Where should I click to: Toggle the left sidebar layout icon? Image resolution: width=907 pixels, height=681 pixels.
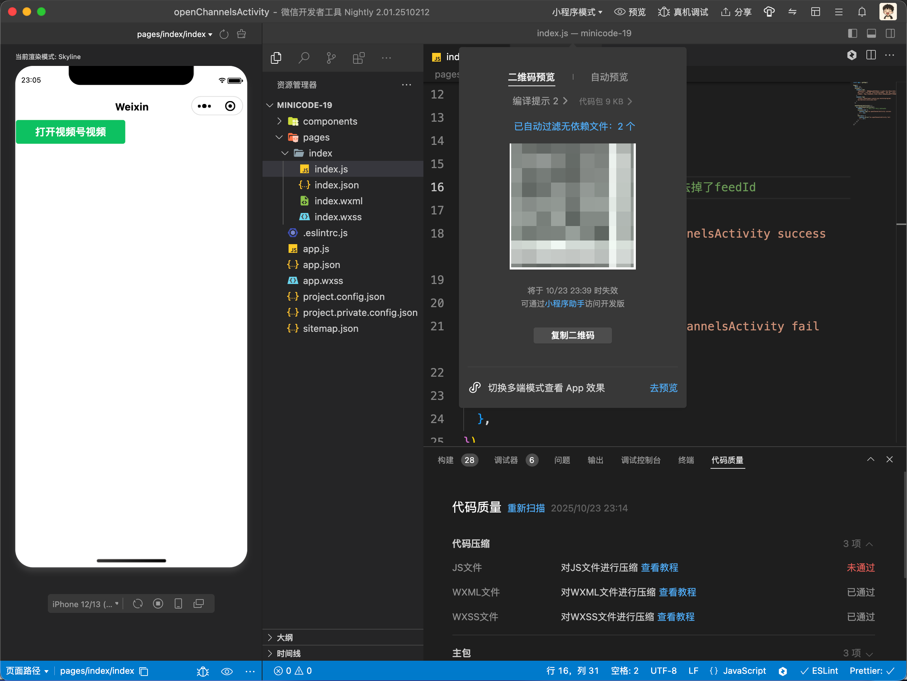(853, 34)
